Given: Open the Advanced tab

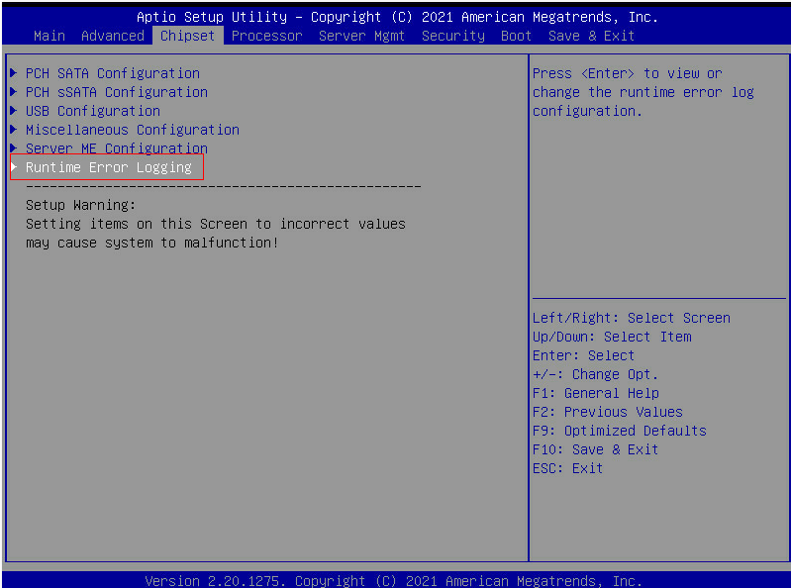Looking at the screenshot, I should click(112, 36).
